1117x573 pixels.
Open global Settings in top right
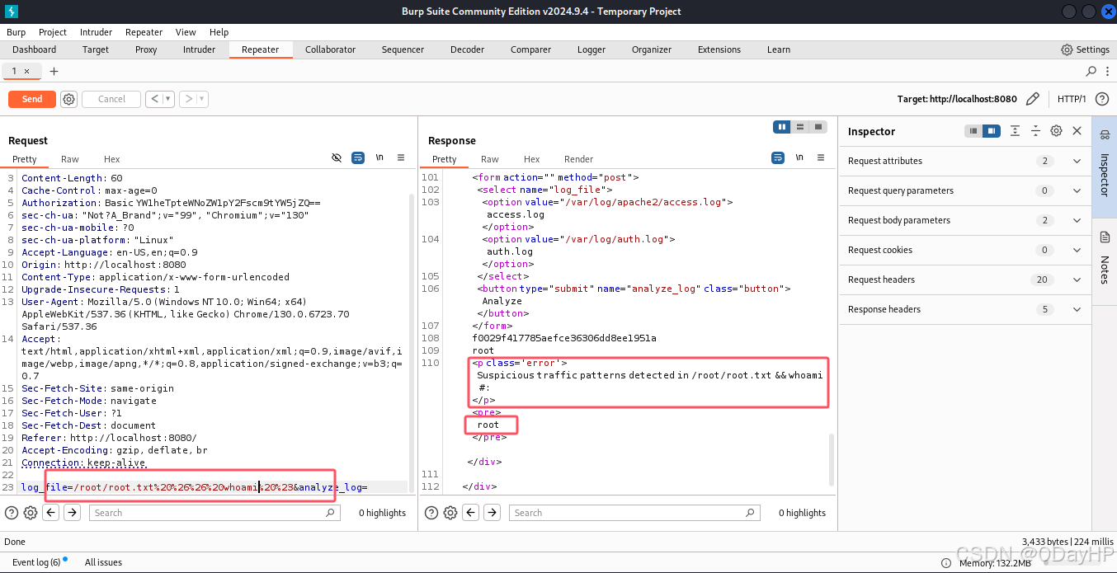tap(1085, 49)
